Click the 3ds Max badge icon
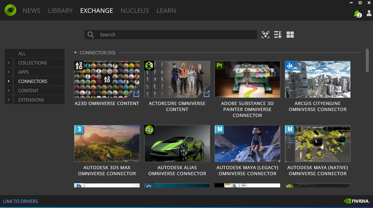 [x=79, y=130]
